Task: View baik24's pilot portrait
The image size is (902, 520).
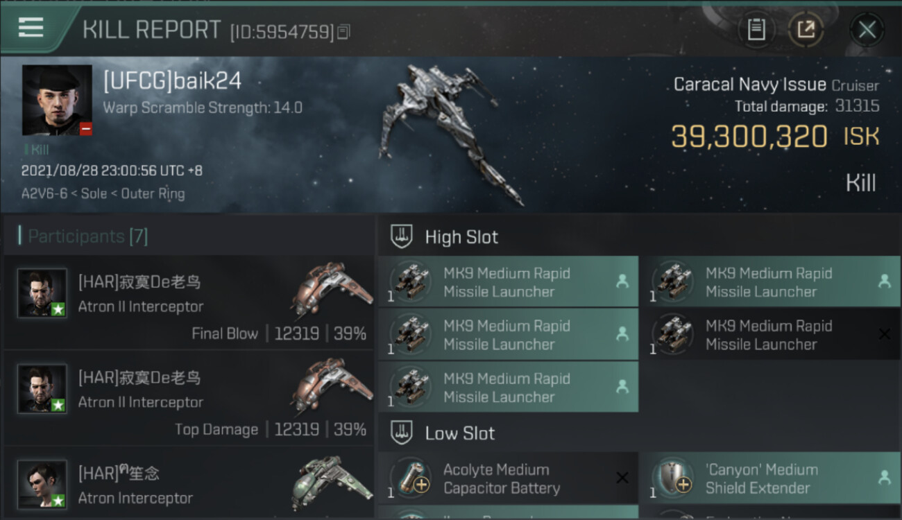Action: [x=57, y=100]
